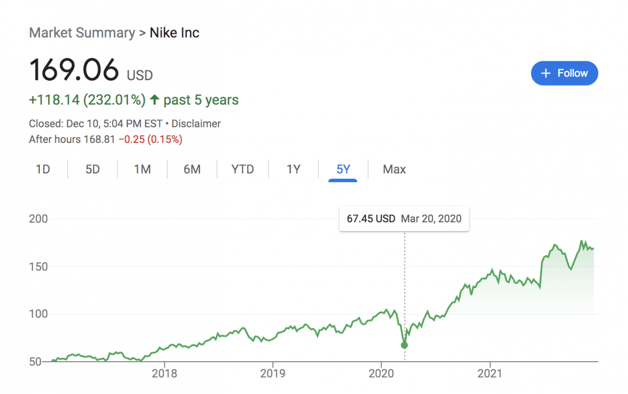
Task: Click the Nike Inc title text
Action: (x=175, y=33)
